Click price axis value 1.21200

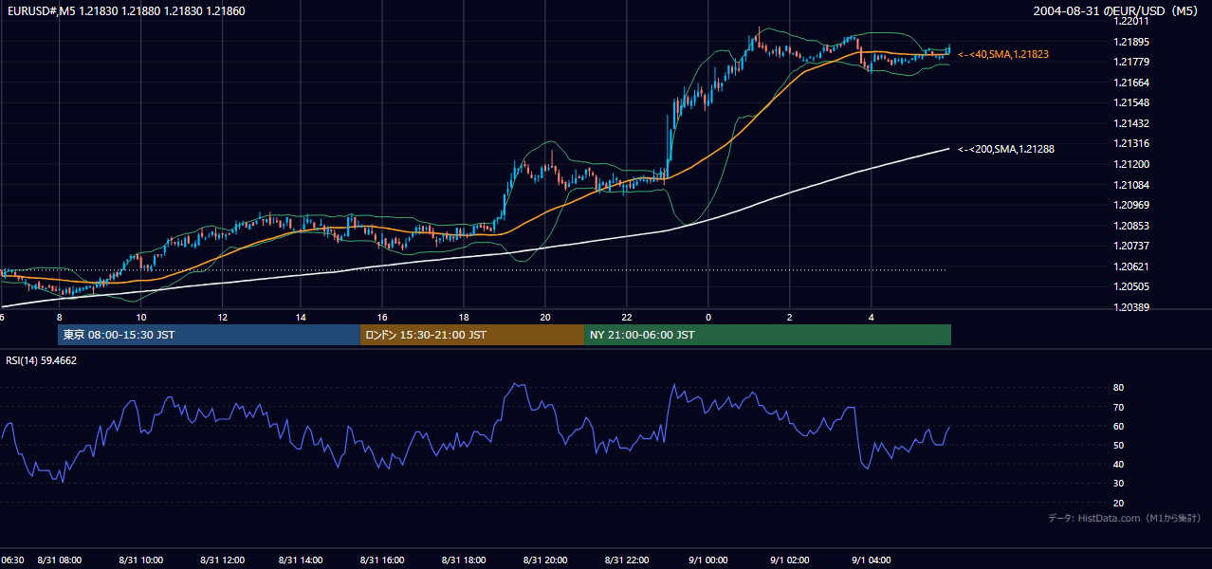coord(1130,164)
